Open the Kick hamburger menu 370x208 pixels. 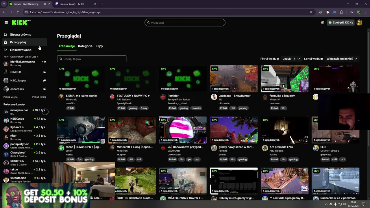[6, 23]
